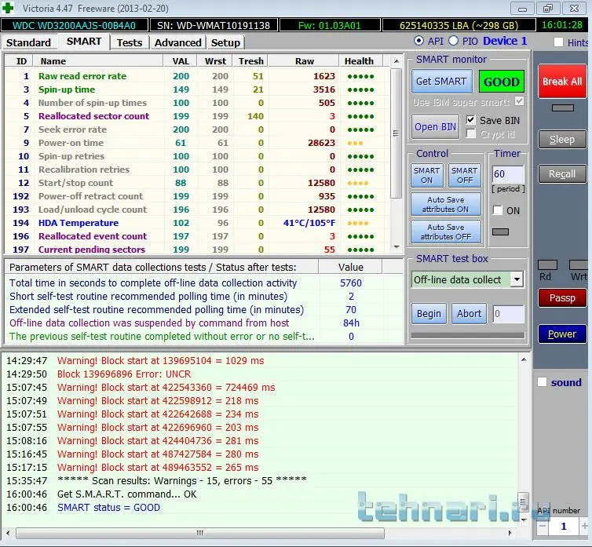Click the API number minus stepper
The image size is (592, 547).
point(543,526)
